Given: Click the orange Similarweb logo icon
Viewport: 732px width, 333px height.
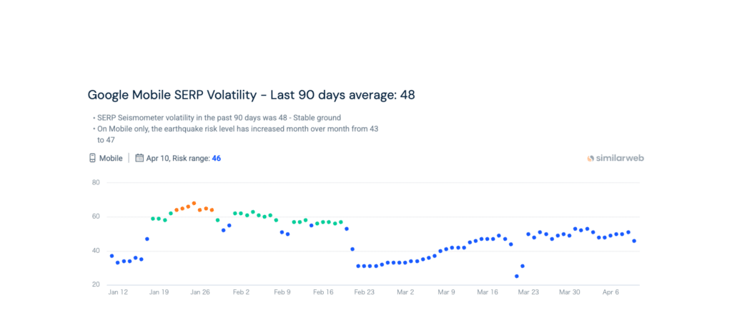Looking at the screenshot, I should [x=590, y=158].
